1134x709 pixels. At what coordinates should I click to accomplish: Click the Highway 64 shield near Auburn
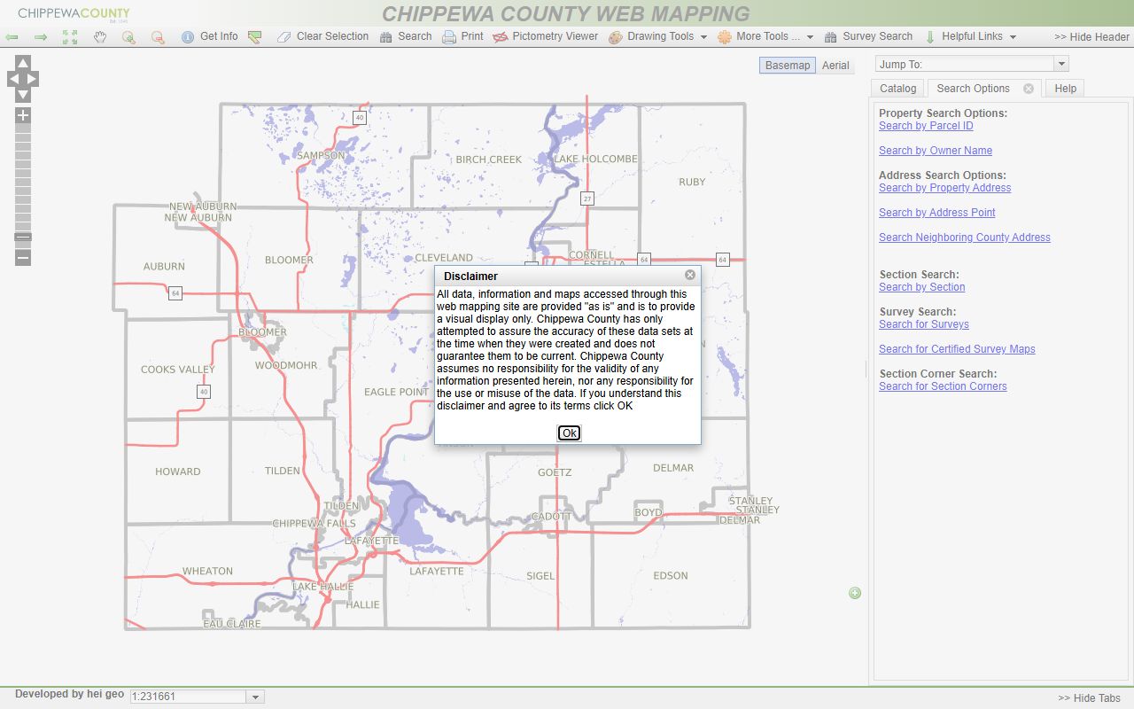coord(175,293)
